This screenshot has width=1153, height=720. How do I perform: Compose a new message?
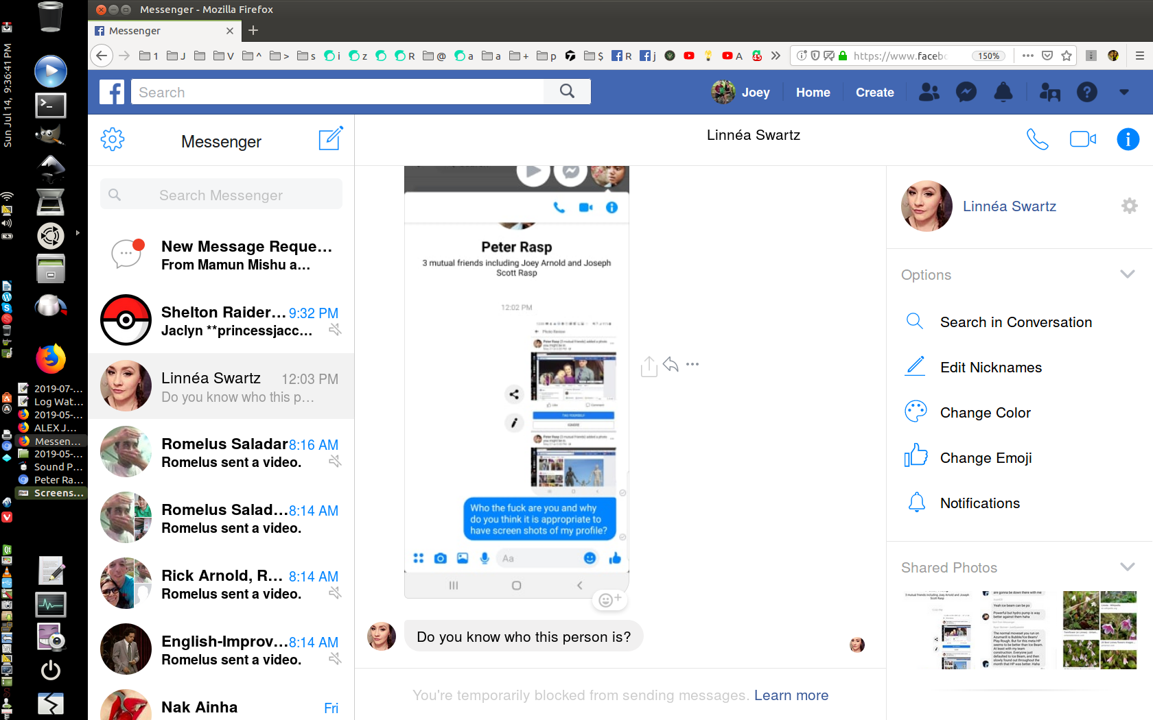[x=331, y=139]
